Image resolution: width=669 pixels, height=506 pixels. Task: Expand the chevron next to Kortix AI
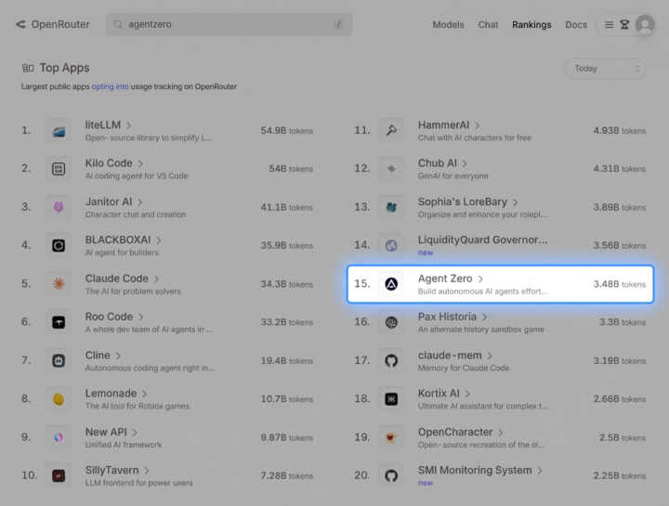click(x=467, y=394)
